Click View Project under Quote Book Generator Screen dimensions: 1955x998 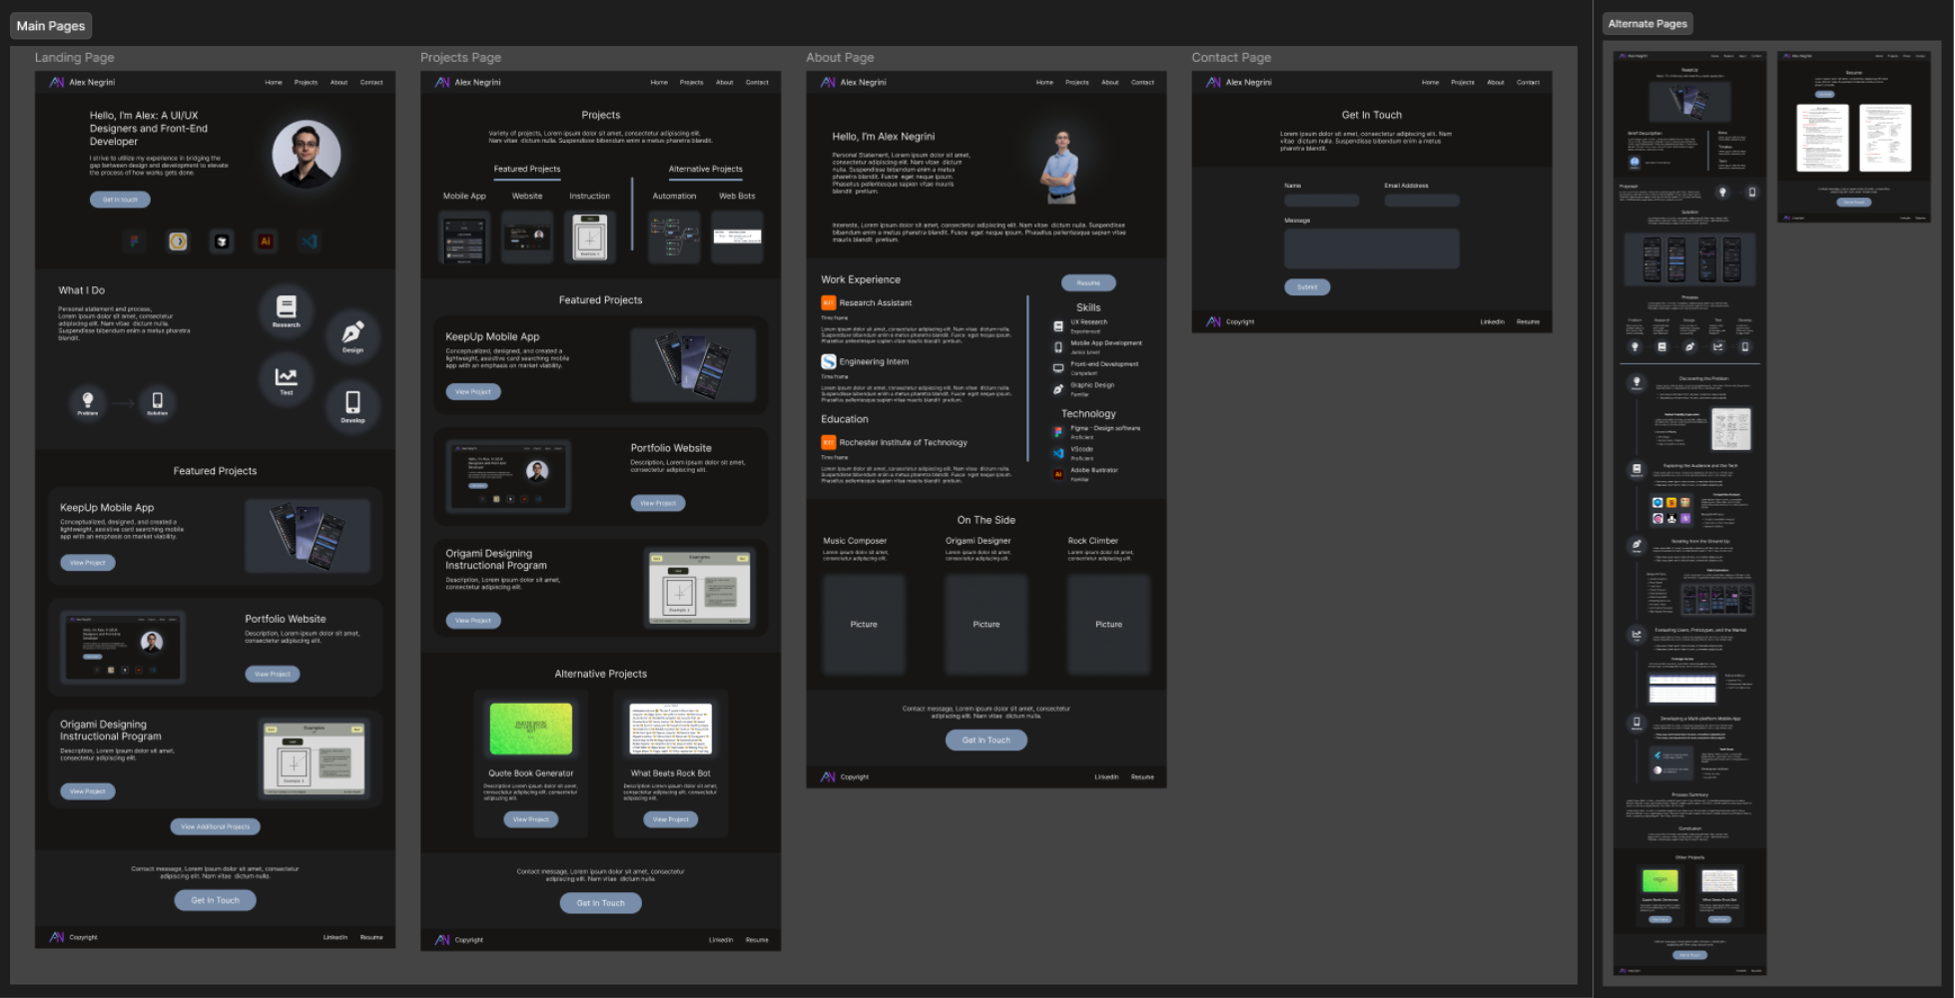pyautogui.click(x=531, y=819)
